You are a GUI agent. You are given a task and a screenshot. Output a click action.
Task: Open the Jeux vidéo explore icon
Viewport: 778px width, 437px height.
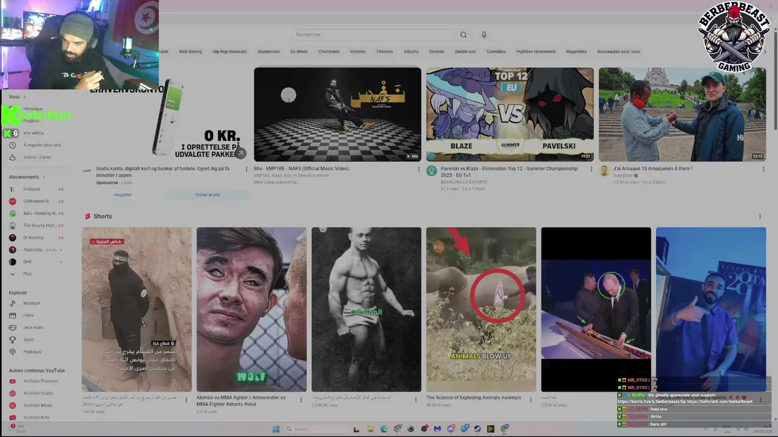(12, 328)
